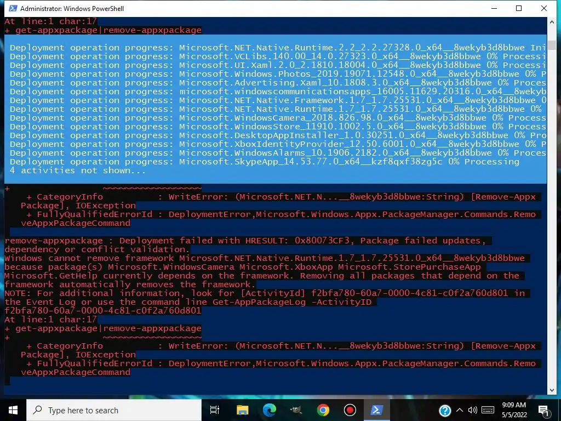561x421 pixels.
Task: Click the 'Get-AppPackageLog -ActivityID' command text
Action: [292, 302]
